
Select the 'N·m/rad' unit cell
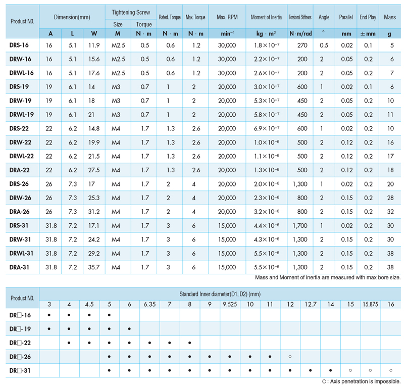300,33
